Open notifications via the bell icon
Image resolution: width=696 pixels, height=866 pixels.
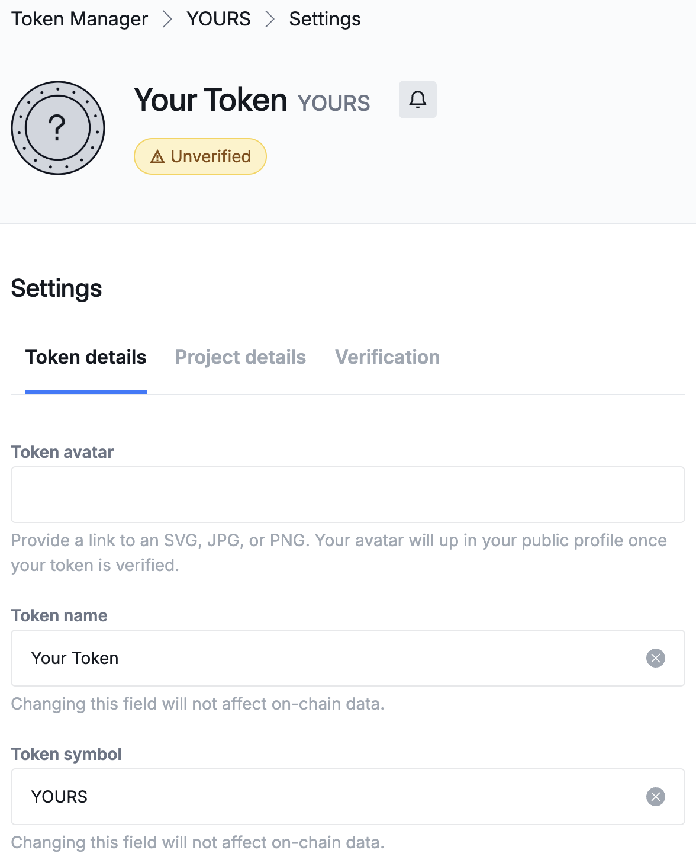(418, 100)
